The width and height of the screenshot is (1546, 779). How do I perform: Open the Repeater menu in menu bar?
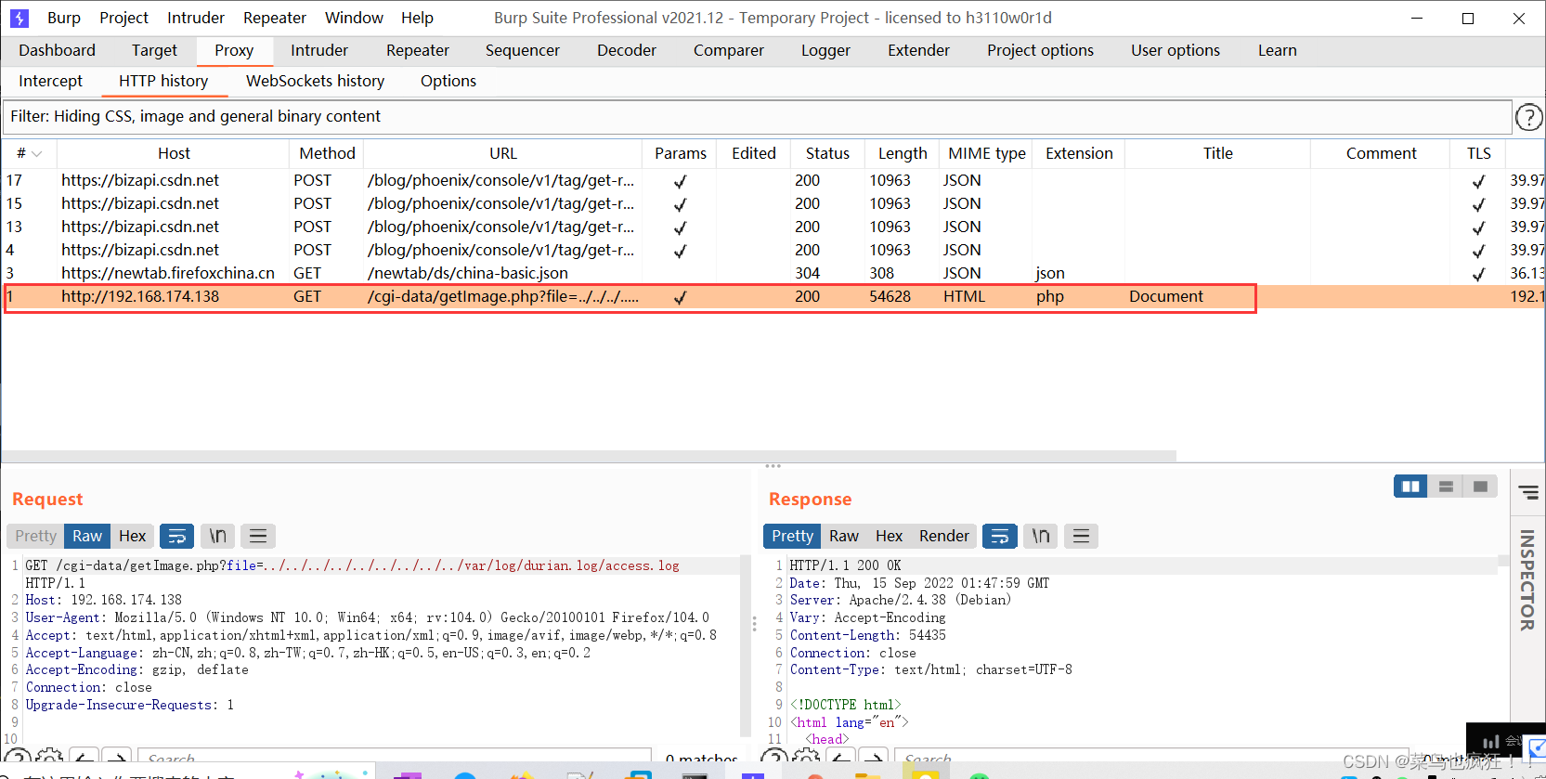click(275, 18)
